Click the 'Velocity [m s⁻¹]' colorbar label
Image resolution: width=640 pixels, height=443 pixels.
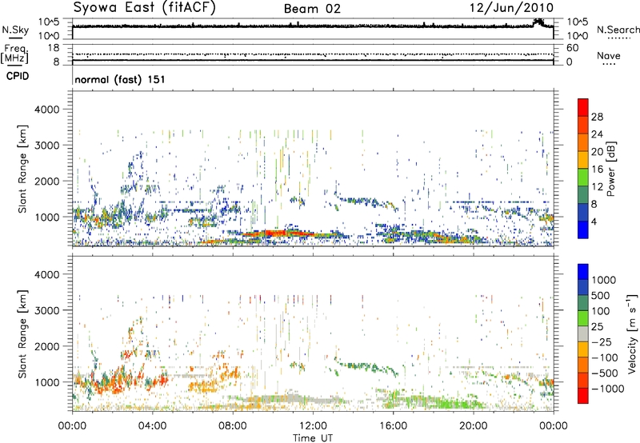(632, 333)
